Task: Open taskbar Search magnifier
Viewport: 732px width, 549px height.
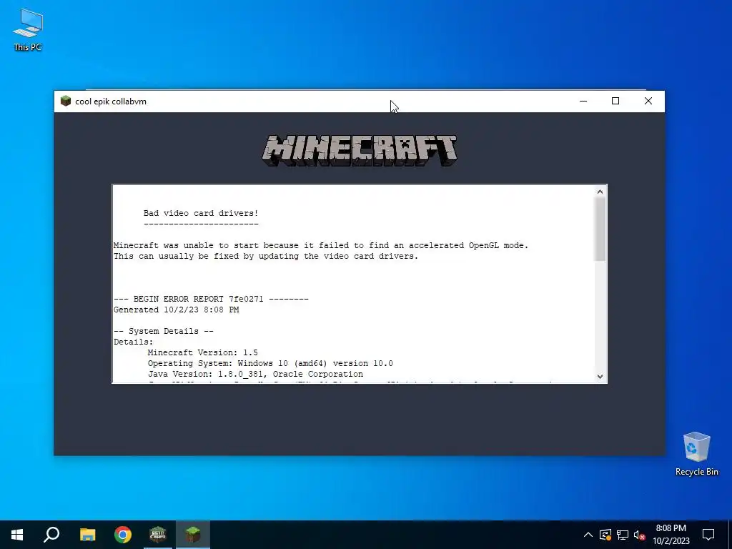Action: click(x=51, y=535)
